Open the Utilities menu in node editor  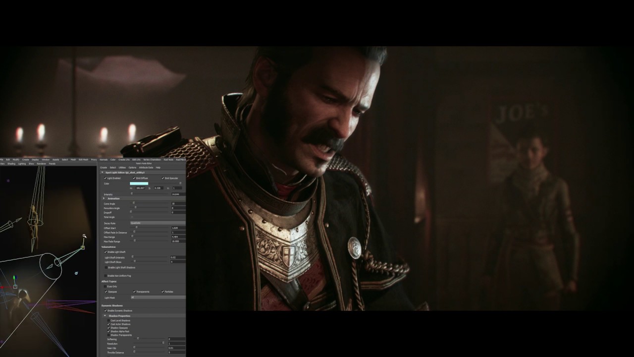click(122, 168)
